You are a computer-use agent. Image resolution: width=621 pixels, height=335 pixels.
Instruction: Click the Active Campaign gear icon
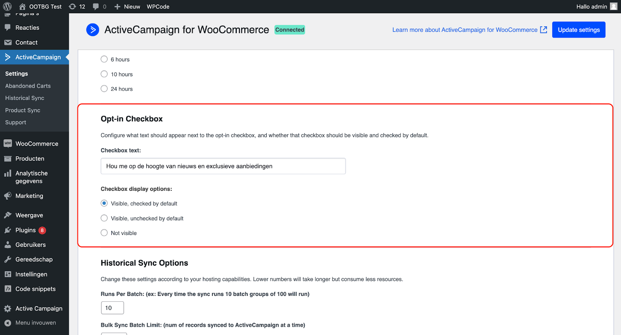click(x=8, y=309)
